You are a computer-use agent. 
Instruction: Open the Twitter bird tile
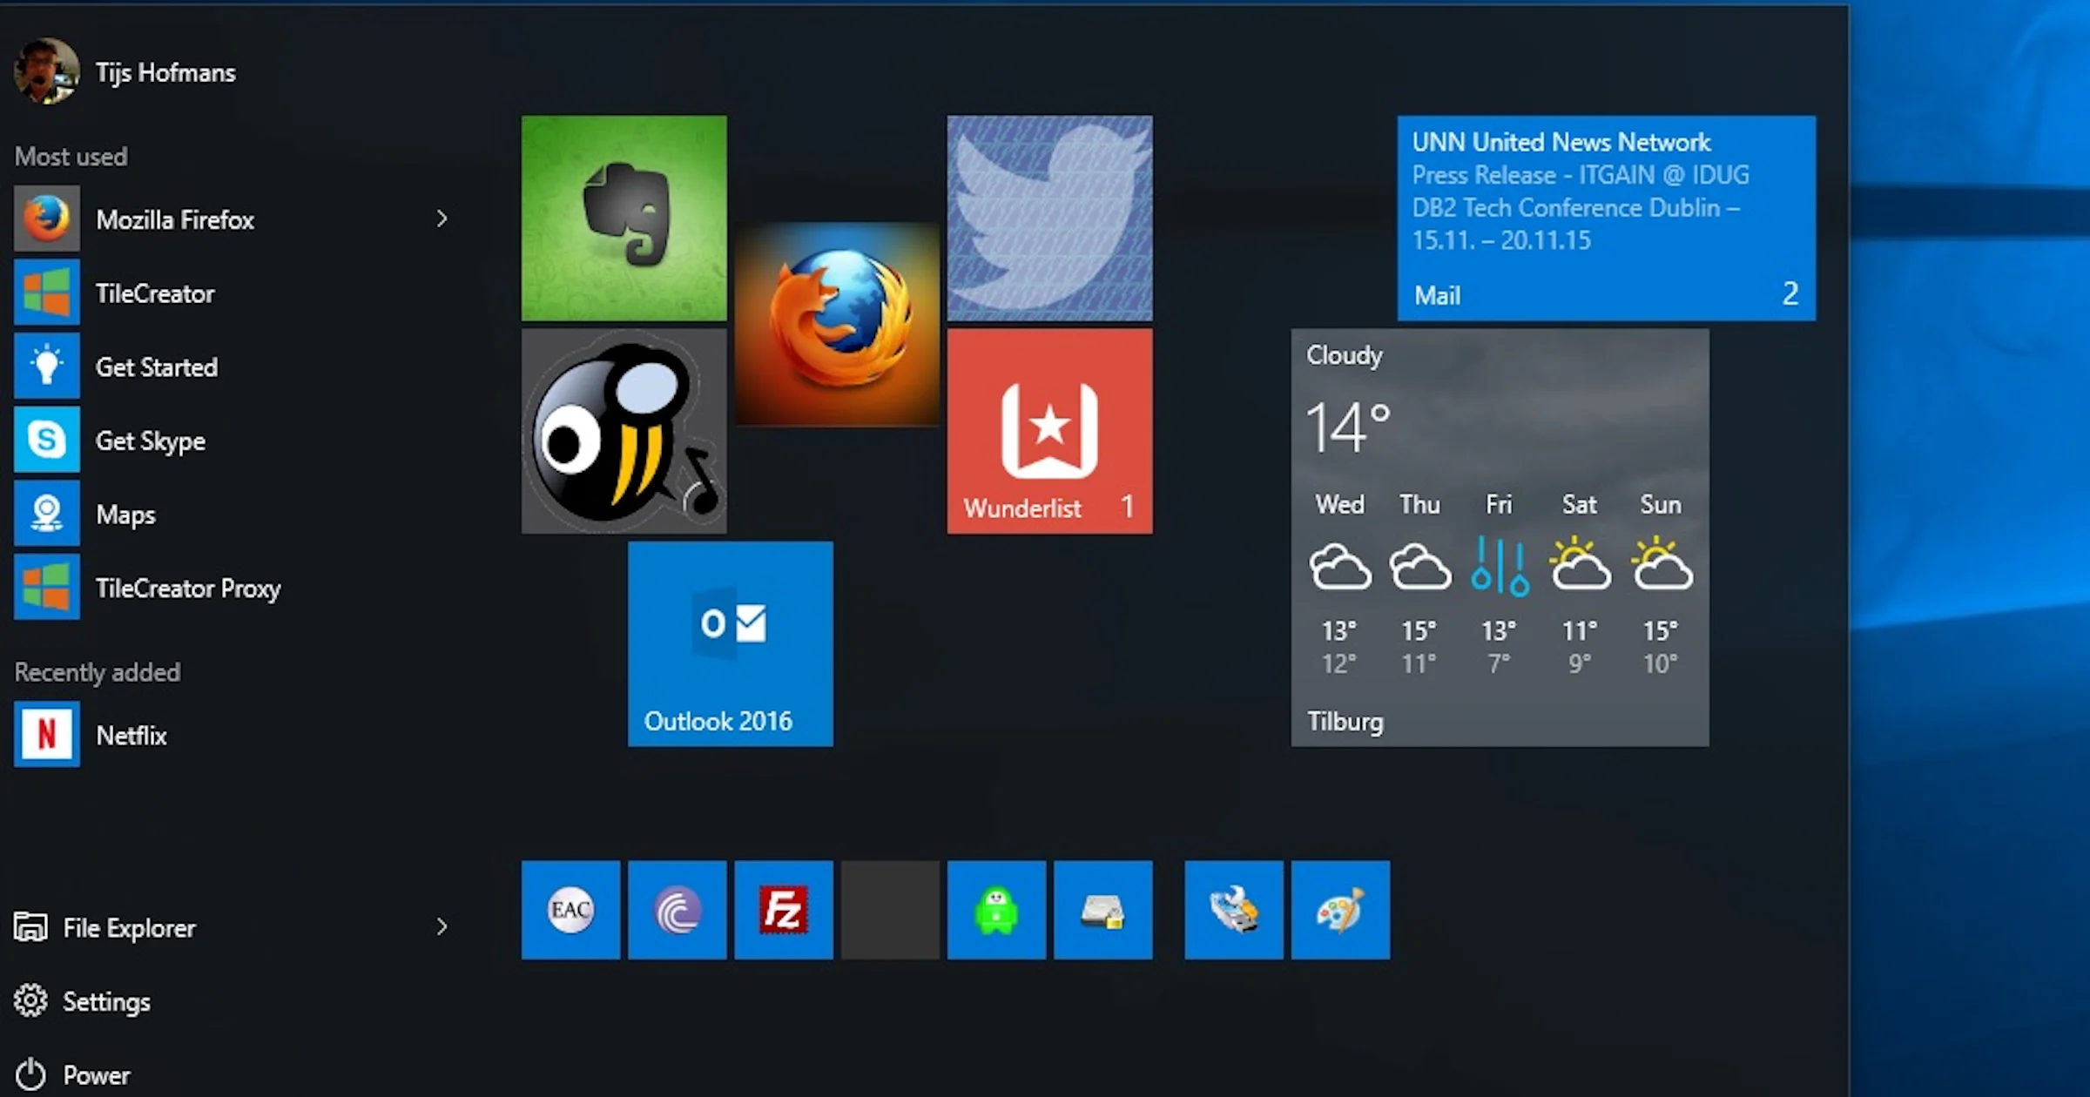click(1049, 218)
